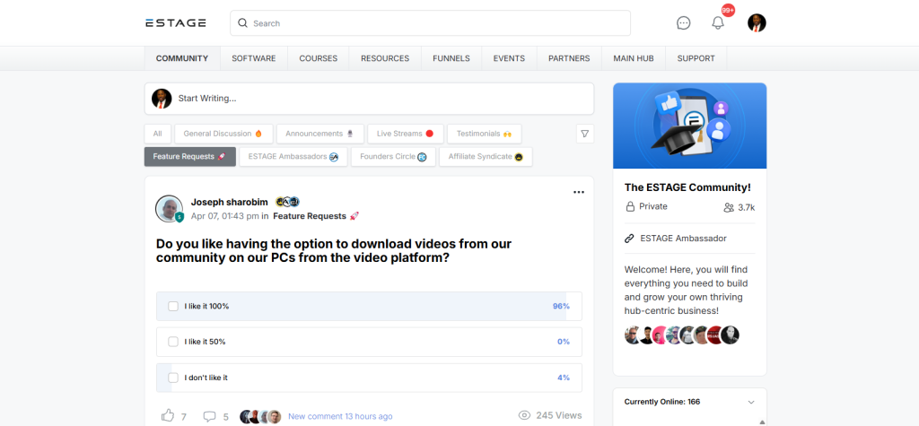Filter by Founders Circle

pos(393,157)
